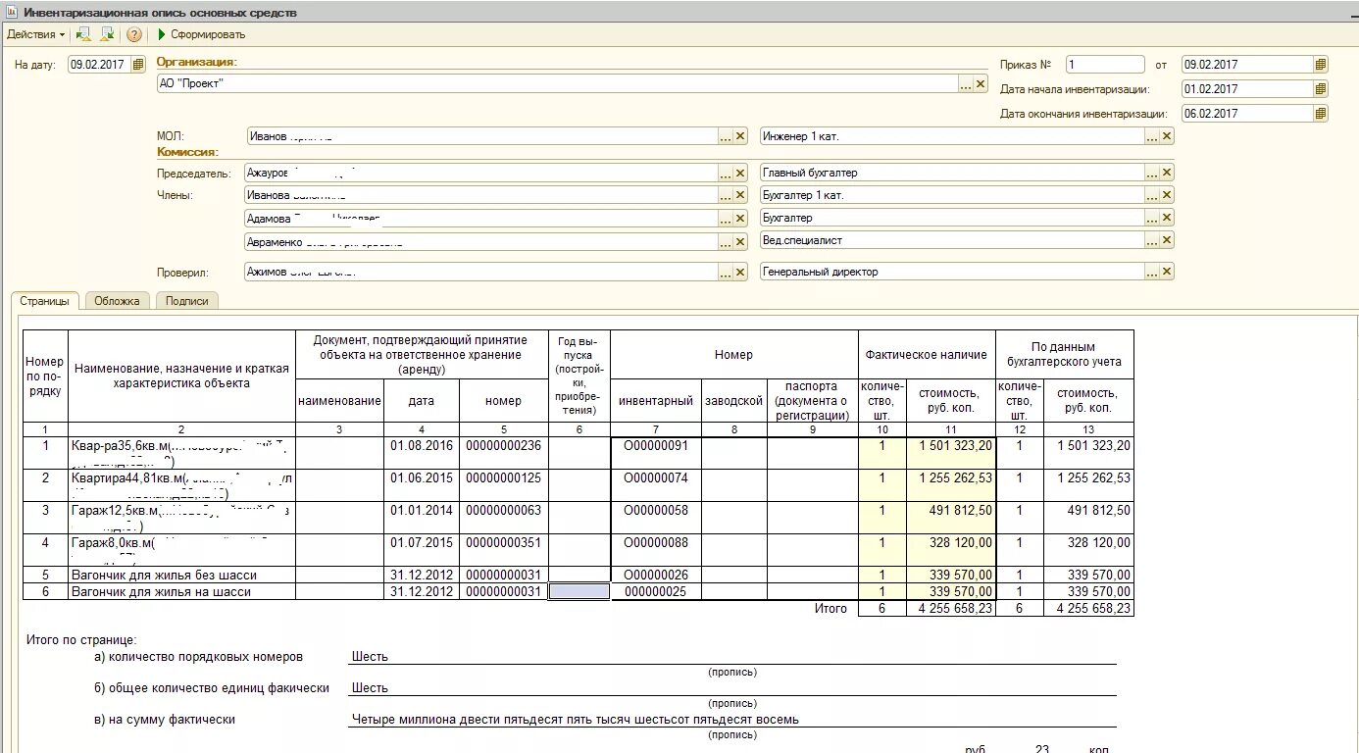The image size is (1359, 753).
Task: Click inventory number О00000074 cell
Action: pos(656,485)
